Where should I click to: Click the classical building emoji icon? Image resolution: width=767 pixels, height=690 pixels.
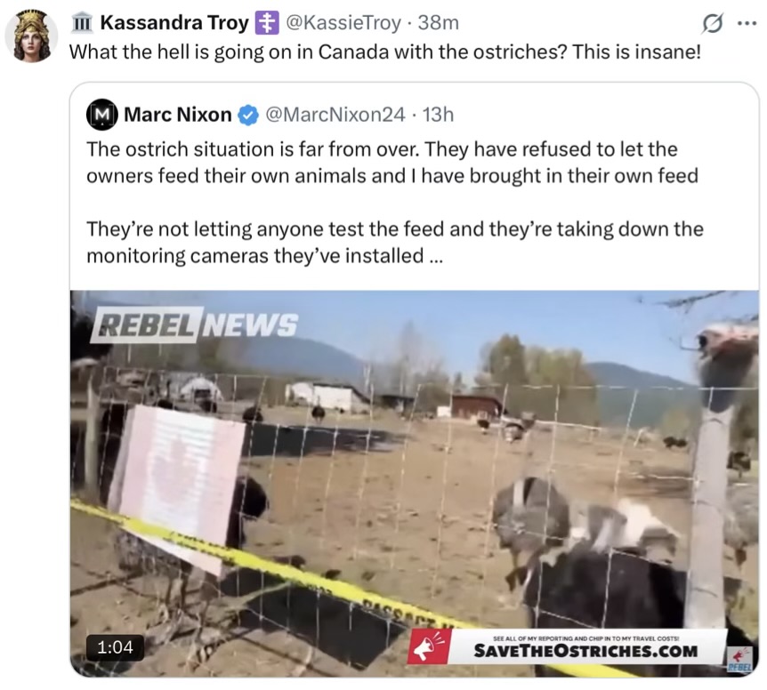click(81, 23)
